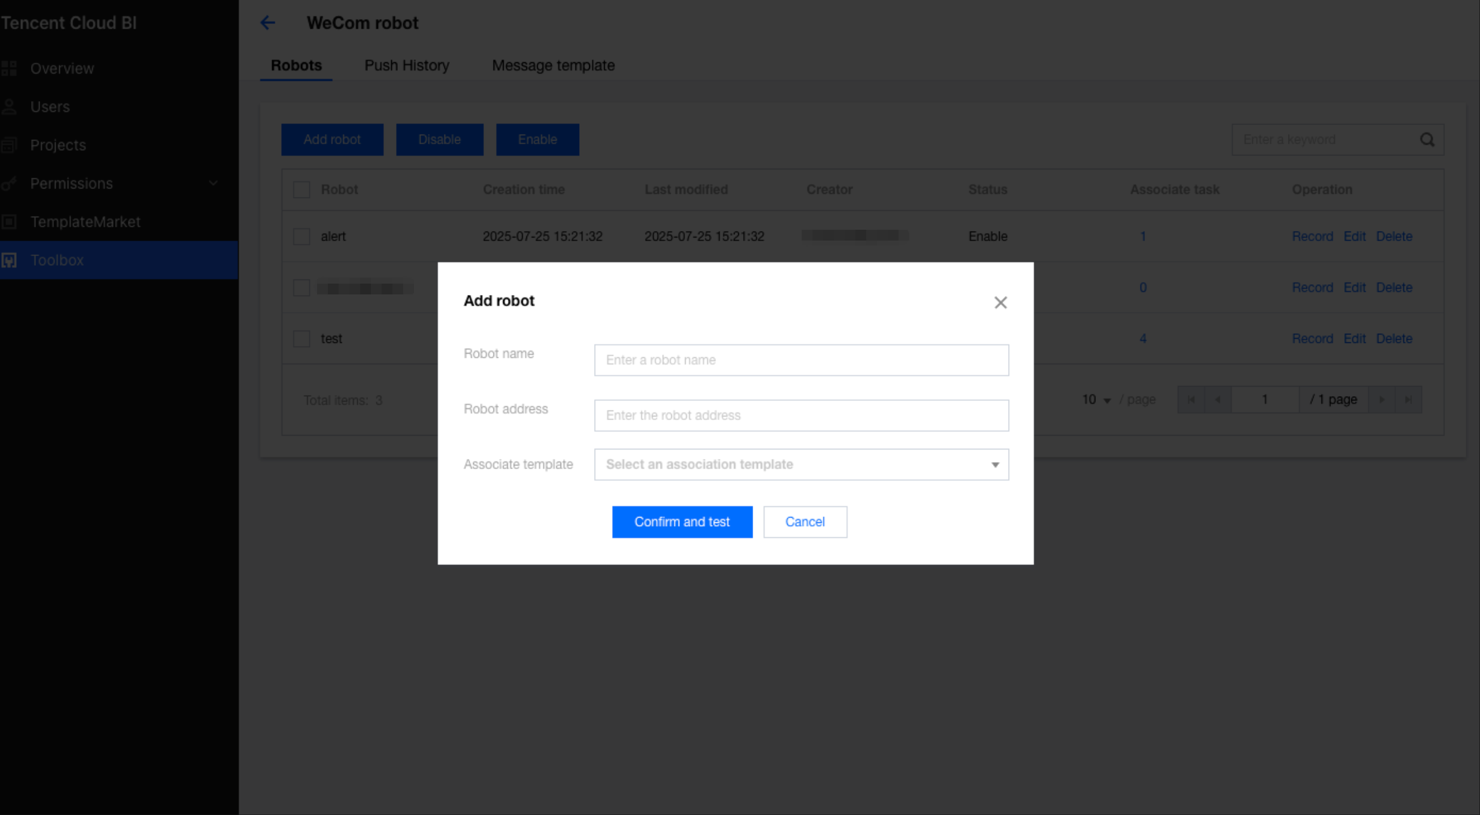
Task: Toggle select-all checkbox in table header
Action: [x=302, y=190]
